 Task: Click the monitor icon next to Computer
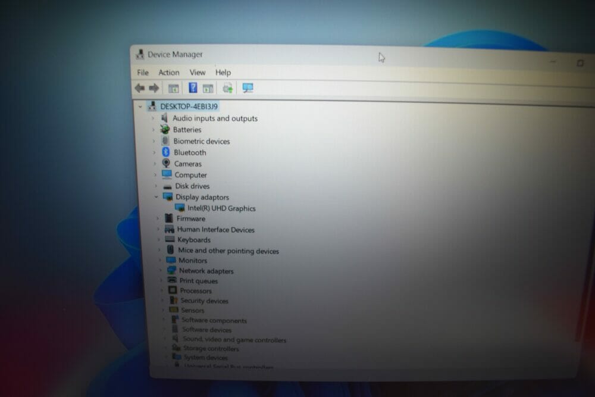tap(167, 174)
